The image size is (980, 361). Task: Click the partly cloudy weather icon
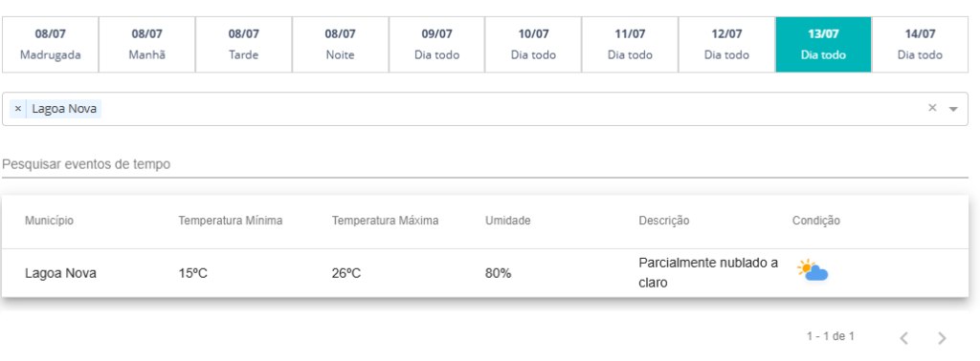(812, 271)
